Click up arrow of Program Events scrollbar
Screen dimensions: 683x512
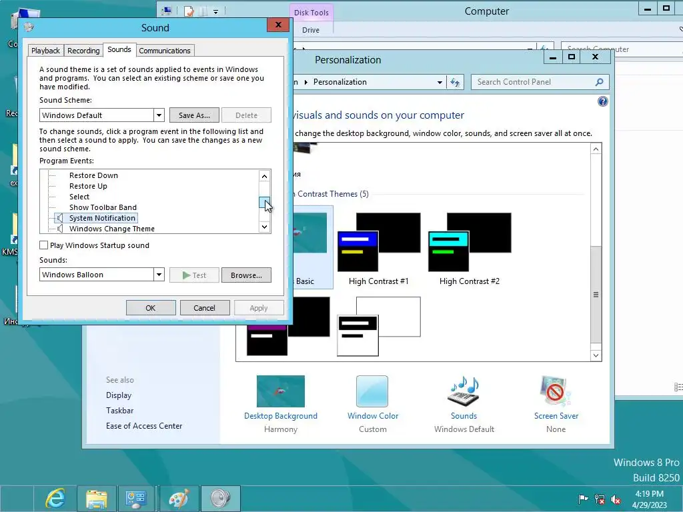[x=264, y=176]
